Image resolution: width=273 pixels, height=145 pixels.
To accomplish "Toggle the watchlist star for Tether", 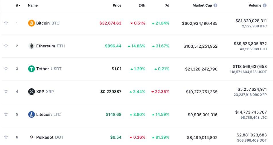I will (6, 69).
